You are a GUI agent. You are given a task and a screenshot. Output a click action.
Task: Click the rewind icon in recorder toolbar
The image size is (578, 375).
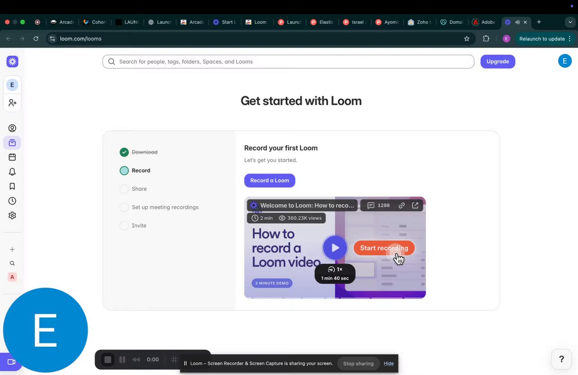[136, 360]
